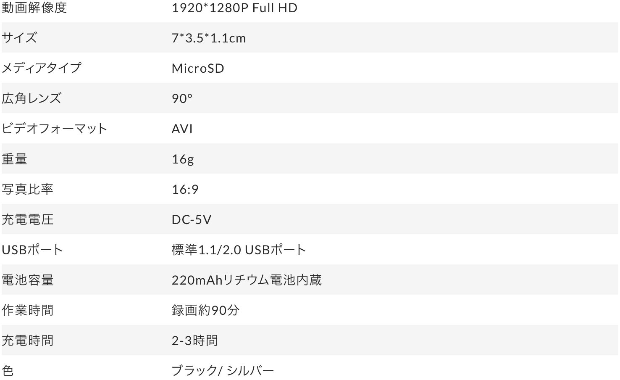This screenshot has height=380, width=620.
Task: Click the 重量 label
Action: click(x=14, y=159)
